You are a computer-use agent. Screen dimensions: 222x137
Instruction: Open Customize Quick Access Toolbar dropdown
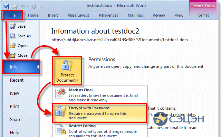coord(41,7)
